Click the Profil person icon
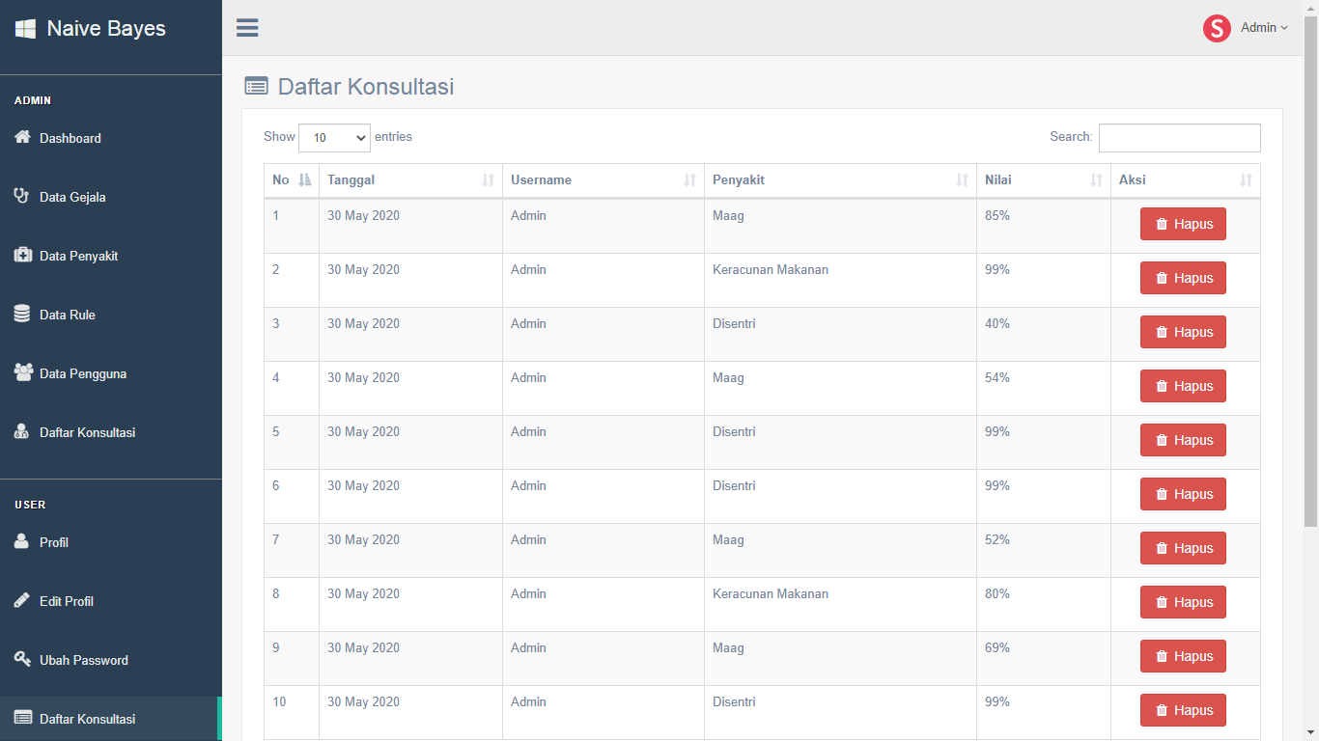 (x=22, y=541)
